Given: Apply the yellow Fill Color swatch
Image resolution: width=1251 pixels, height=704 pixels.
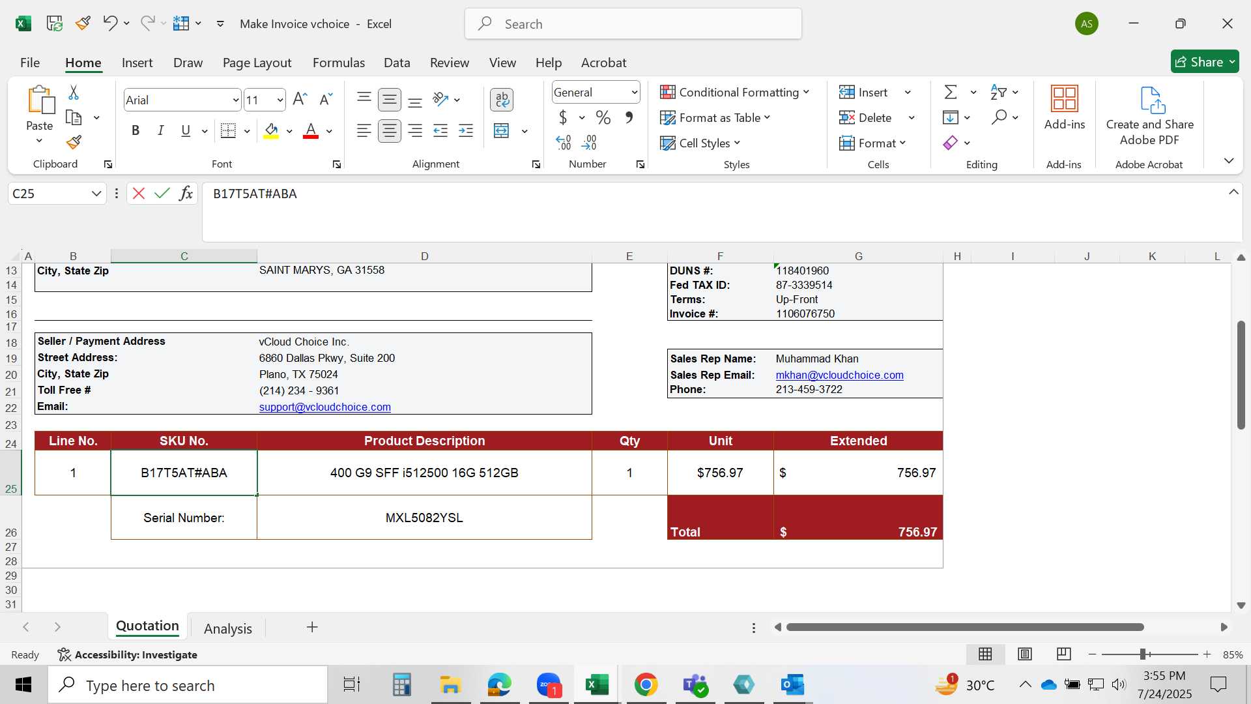Looking at the screenshot, I should coord(272,131).
